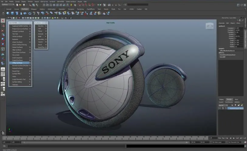Create NURBS plane from shelf
The width and height of the screenshot is (247, 151).
tap(25, 13)
